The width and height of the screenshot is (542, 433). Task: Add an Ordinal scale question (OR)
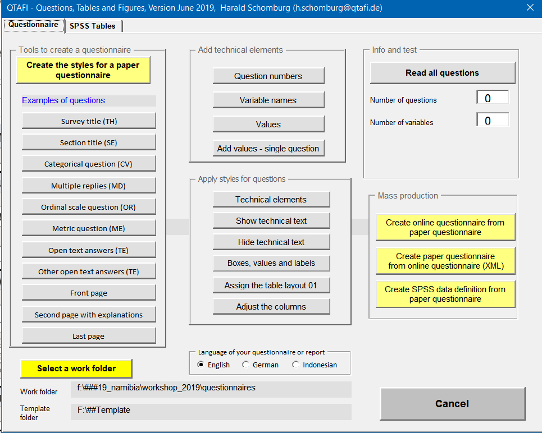(x=89, y=207)
